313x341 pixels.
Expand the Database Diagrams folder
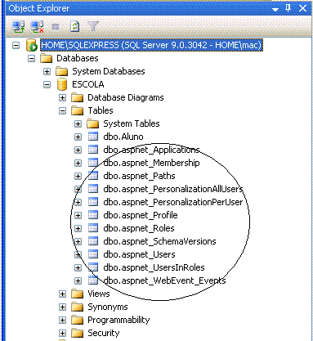63,97
